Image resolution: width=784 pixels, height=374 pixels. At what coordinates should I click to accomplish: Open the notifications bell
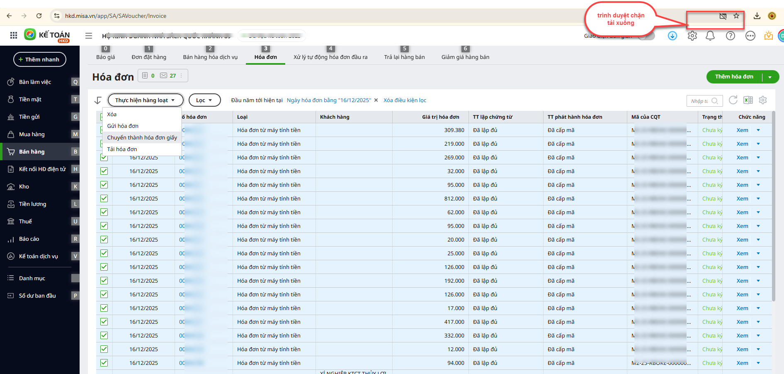710,36
